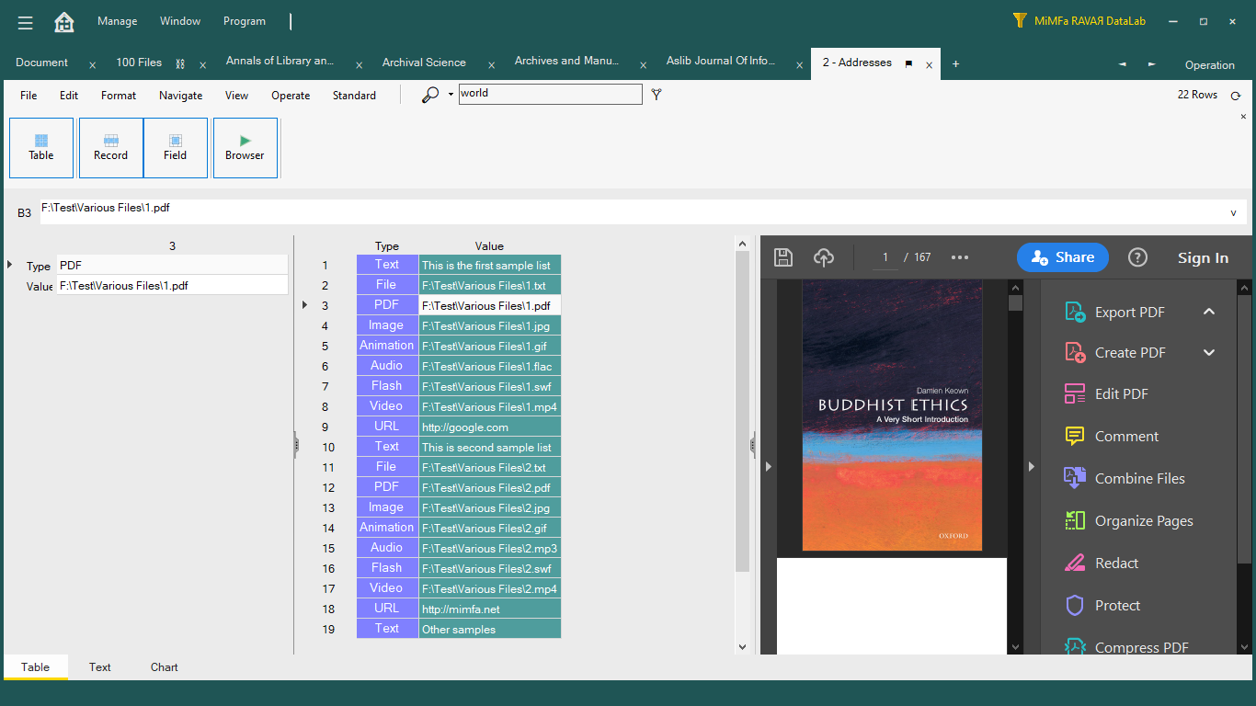This screenshot has width=1256, height=706.
Task: Open the search magnifier dropdown arrow
Action: 451,95
